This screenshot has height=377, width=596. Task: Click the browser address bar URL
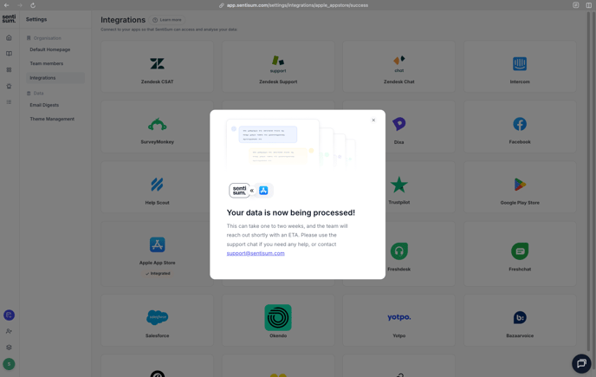coord(297,5)
